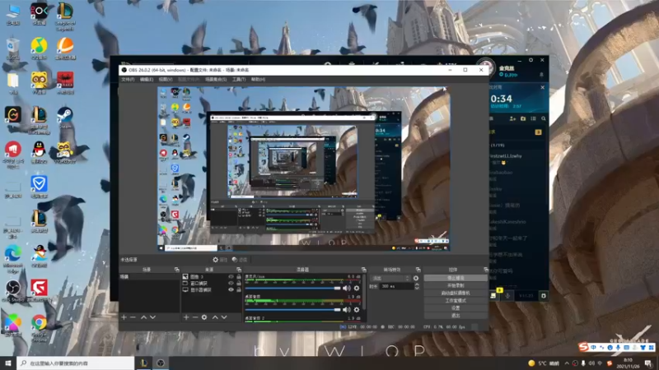Toggle visibility of 窗口捕获 source

[x=231, y=283]
